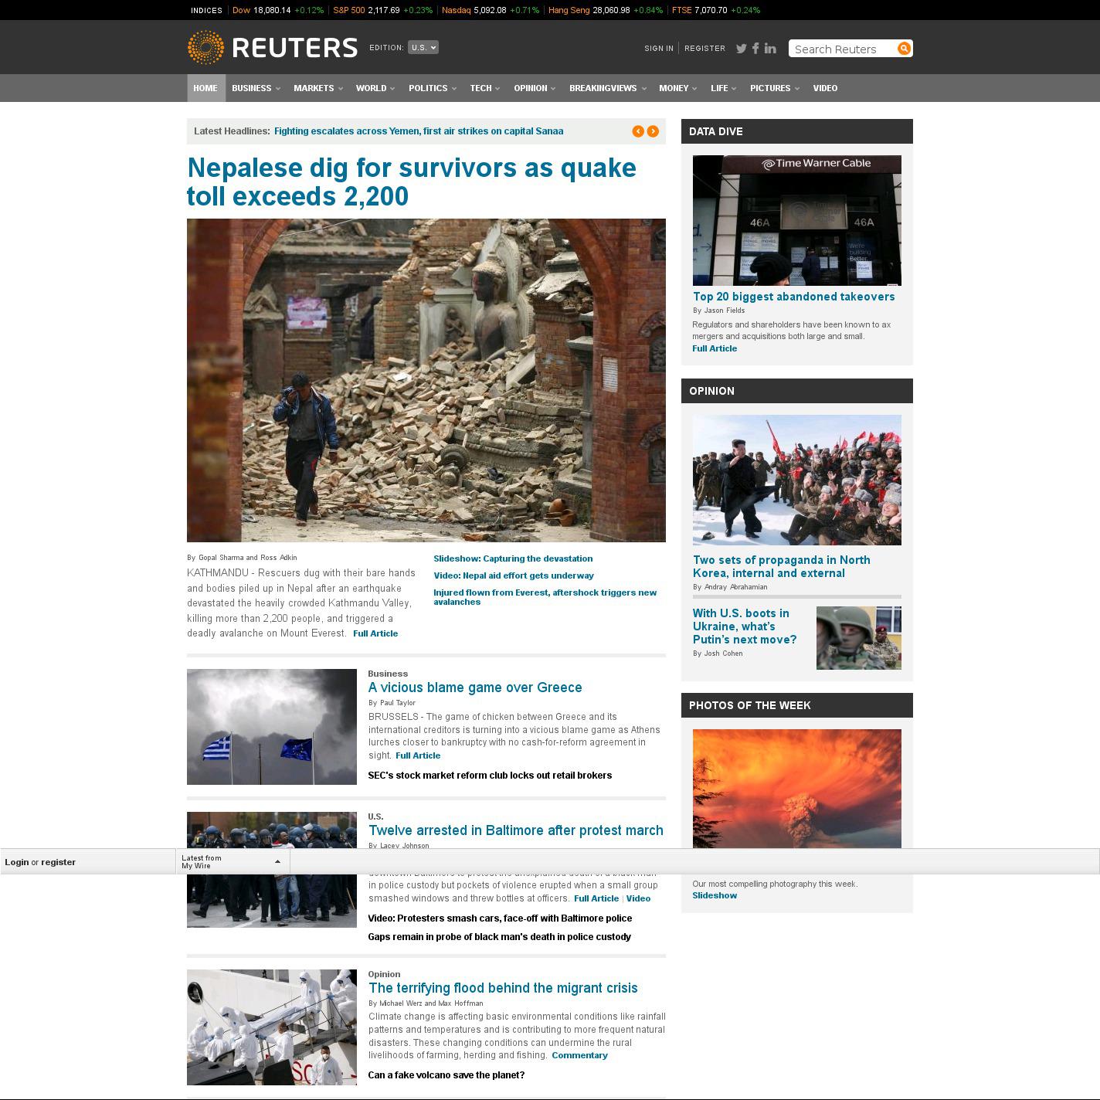1100x1100 pixels.
Task: Click the Reuters logo
Action: point(273,48)
